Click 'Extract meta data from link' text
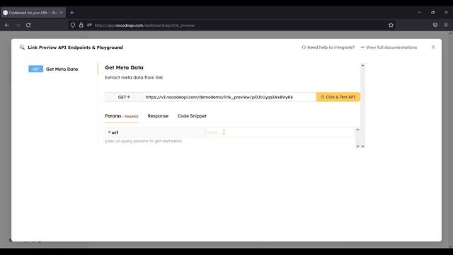Viewport: 453px width, 255px height. (x=134, y=77)
